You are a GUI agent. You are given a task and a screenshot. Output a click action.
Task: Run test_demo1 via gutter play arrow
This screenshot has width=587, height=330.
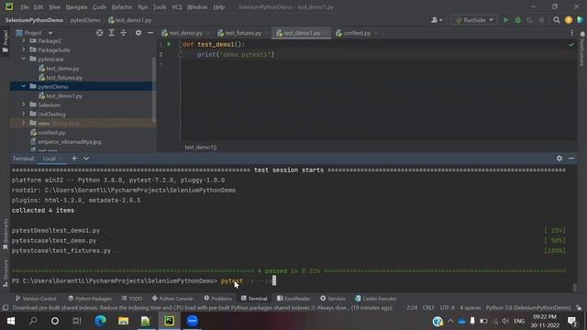[169, 44]
